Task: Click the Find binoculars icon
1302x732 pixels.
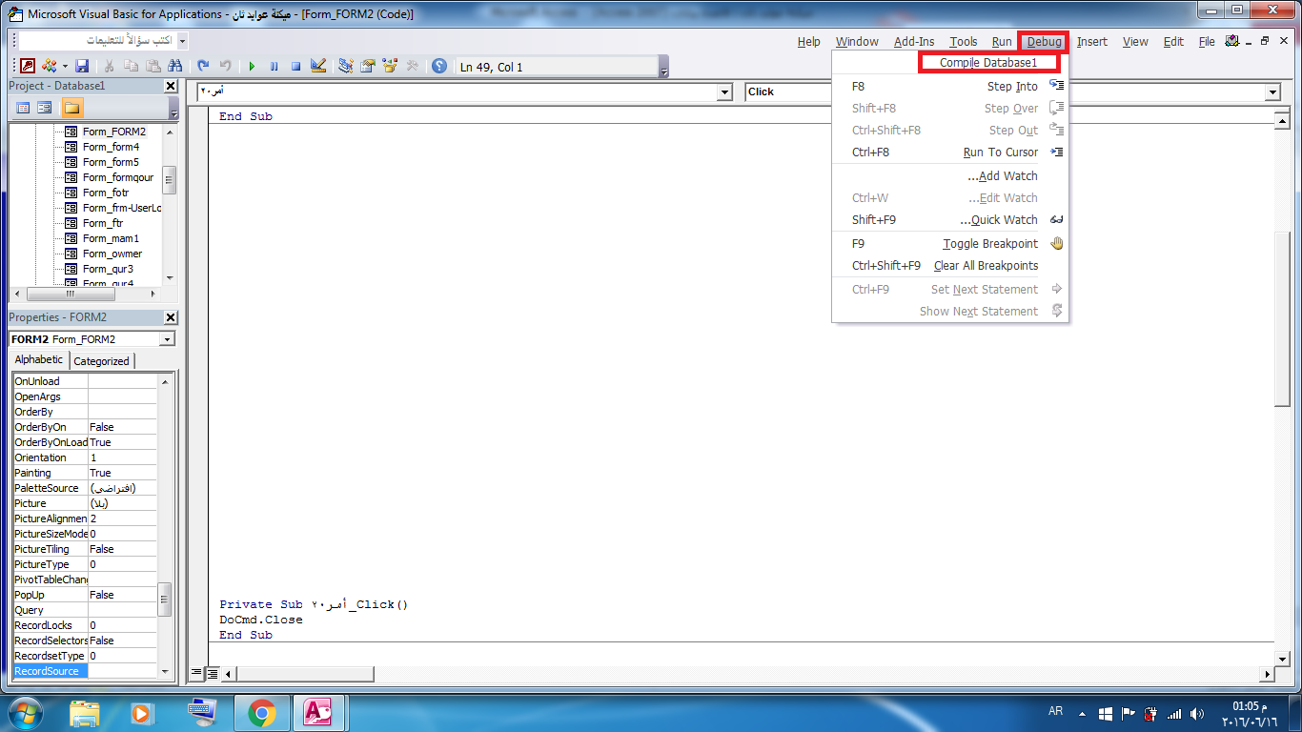Action: 174,67
